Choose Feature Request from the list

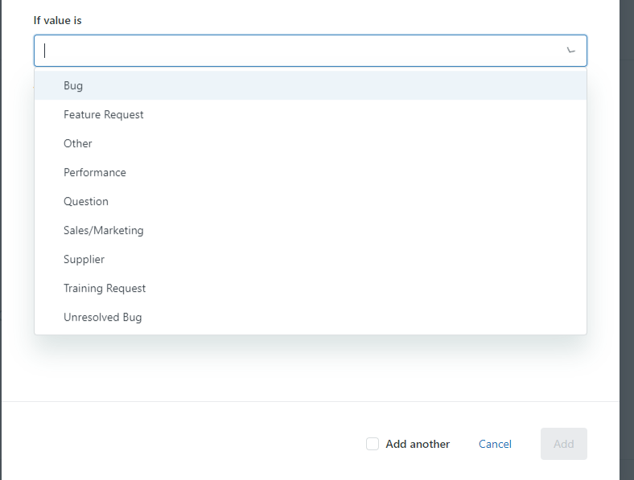click(x=104, y=115)
